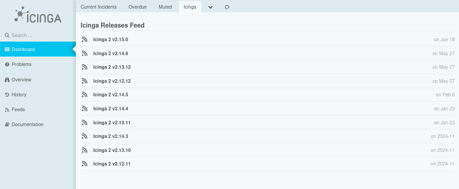The image size is (459, 189).
Task: Click date of Icinga 2 v2.14.4 row
Action: 444,109
